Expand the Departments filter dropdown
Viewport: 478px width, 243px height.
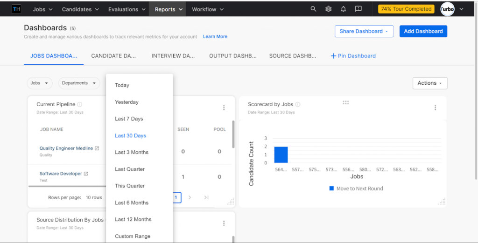tap(79, 83)
